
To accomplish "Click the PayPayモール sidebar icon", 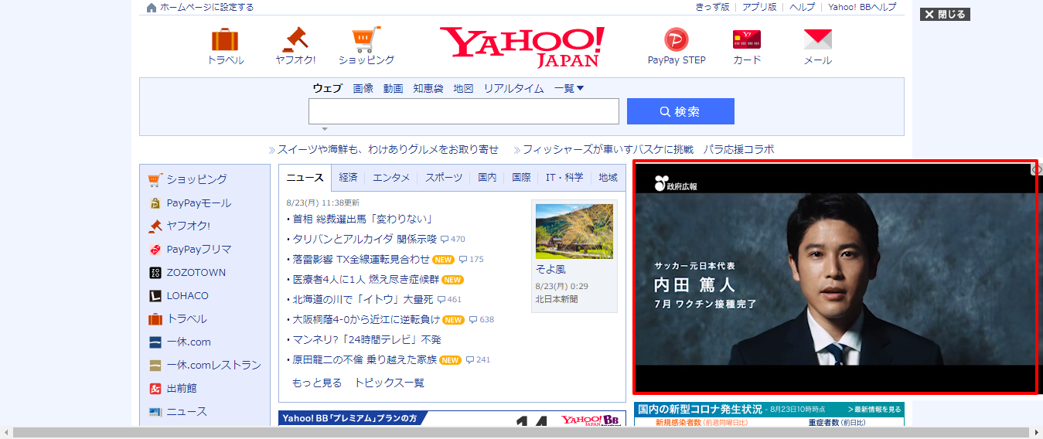I will coord(155,203).
